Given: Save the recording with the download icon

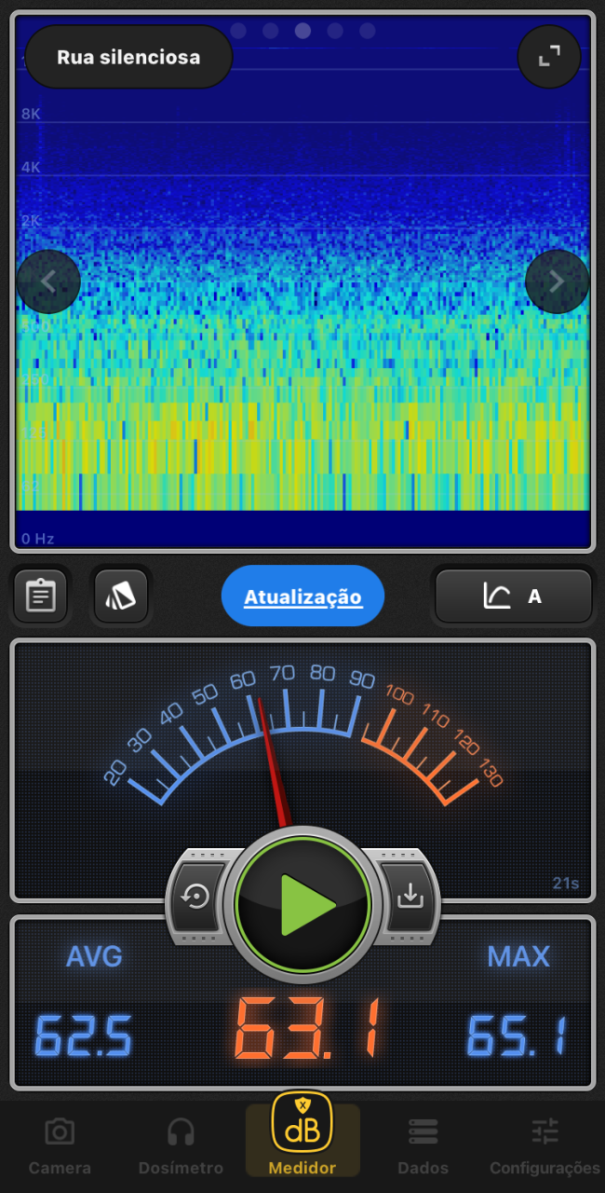Looking at the screenshot, I should (x=410, y=897).
